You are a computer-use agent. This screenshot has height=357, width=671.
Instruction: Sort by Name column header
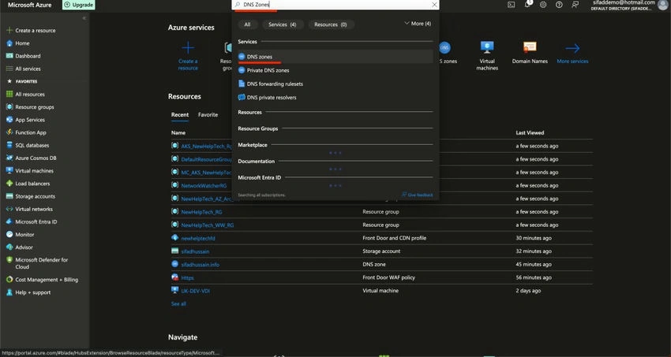pos(178,133)
